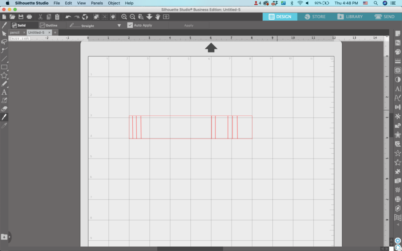This screenshot has height=251, width=402.
Task: Add a new document tab with plus
Action: (x=55, y=33)
